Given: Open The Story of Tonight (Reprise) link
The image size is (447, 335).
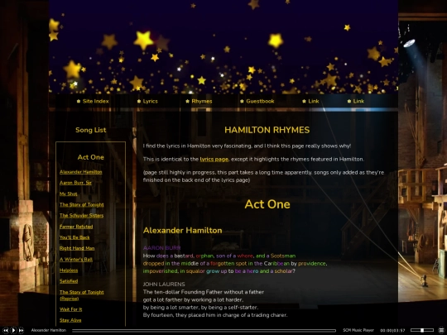Looking at the screenshot, I should [81, 295].
